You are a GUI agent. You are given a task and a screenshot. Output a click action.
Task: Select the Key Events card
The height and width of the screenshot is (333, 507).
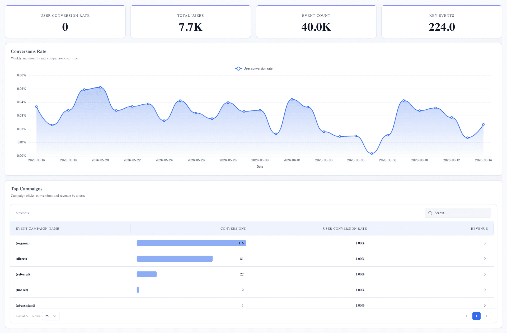442,21
